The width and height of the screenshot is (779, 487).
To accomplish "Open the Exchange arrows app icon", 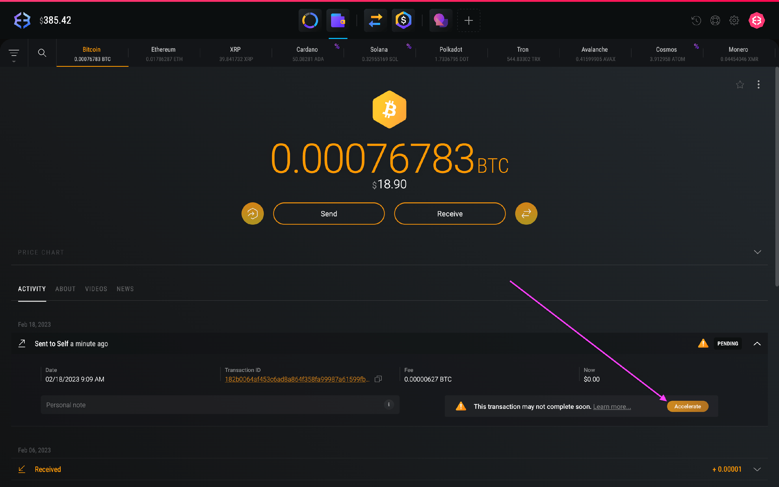I will [x=375, y=21].
